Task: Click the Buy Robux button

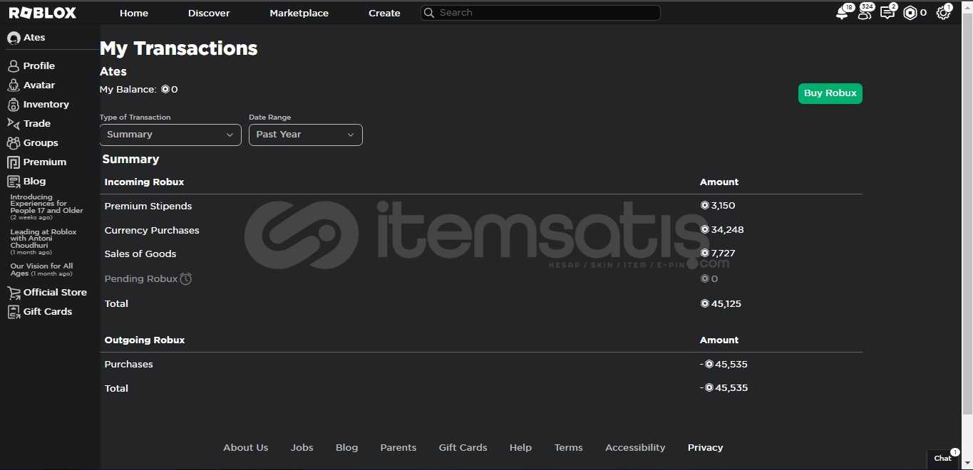Action: [830, 93]
